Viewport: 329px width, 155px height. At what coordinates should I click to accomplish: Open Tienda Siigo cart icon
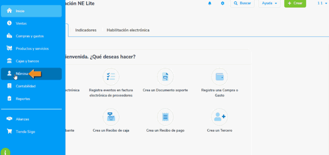tap(10, 132)
